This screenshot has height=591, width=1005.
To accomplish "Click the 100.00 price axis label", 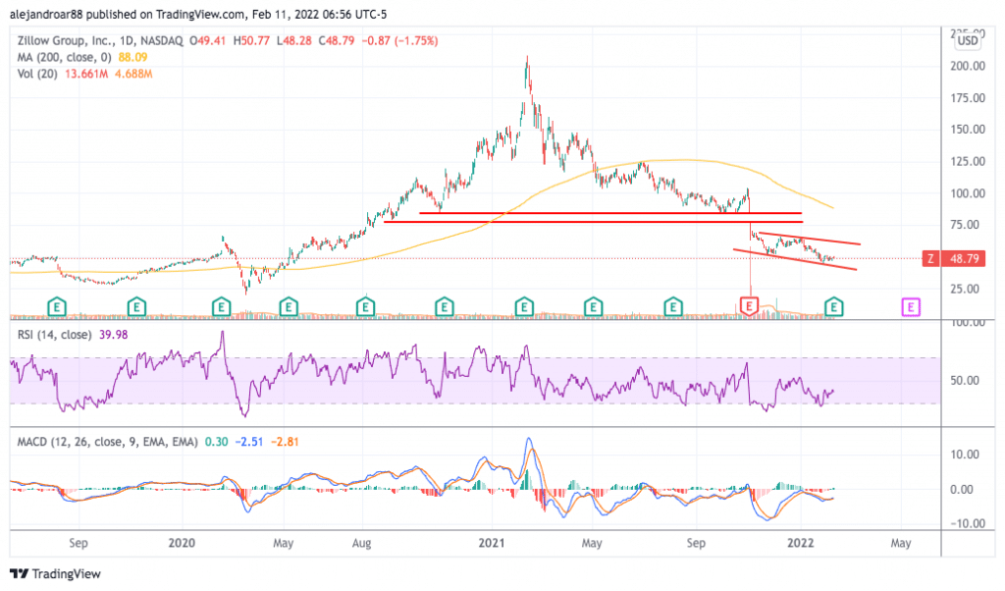I will click(968, 193).
